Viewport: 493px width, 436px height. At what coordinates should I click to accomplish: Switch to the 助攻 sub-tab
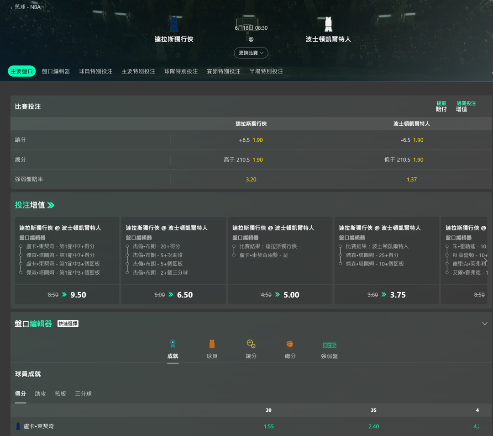[40, 394]
